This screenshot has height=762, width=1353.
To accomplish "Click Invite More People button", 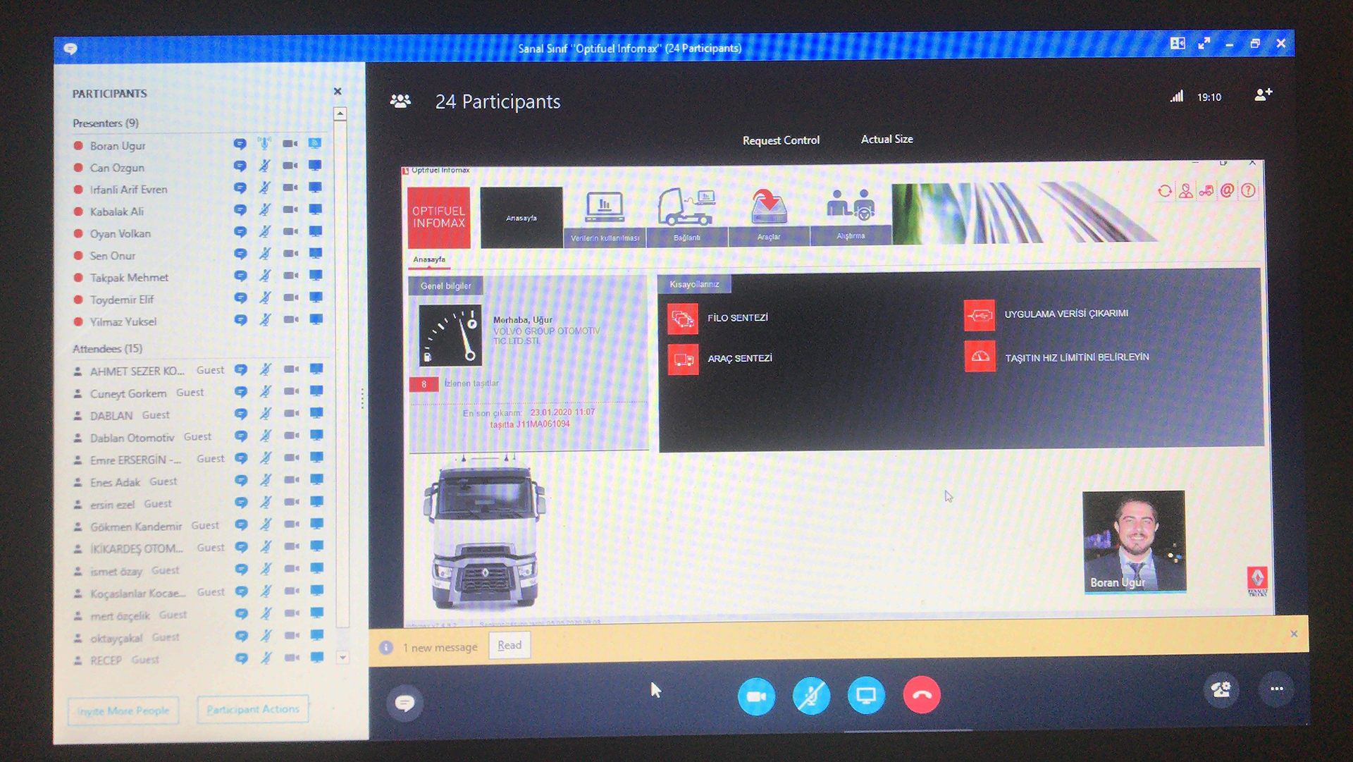I will click(x=123, y=711).
